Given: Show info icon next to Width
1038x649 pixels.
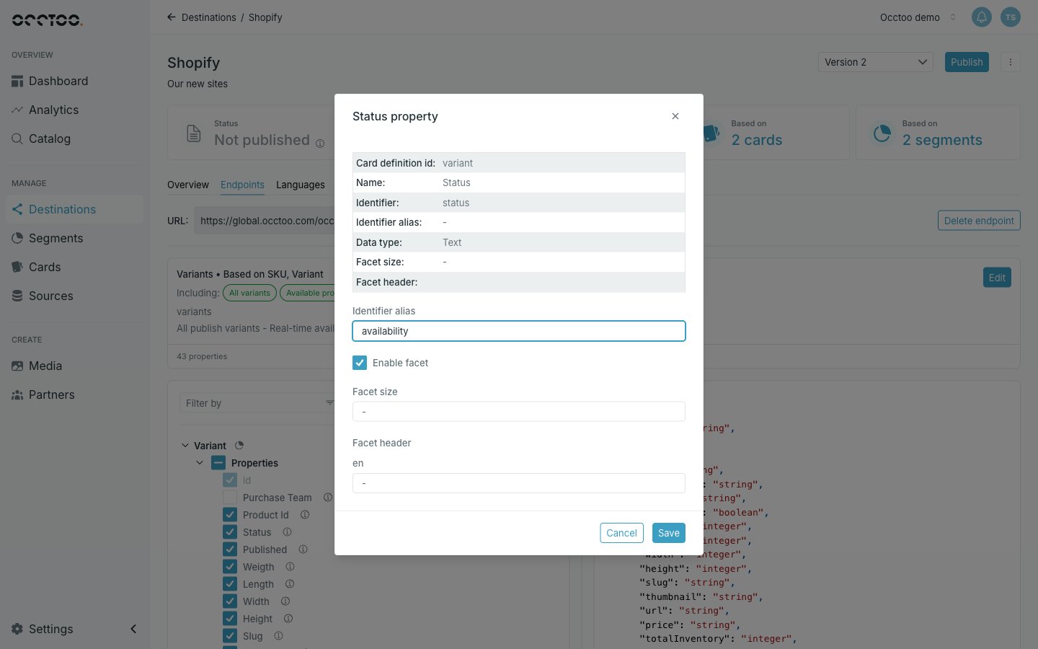Looking at the screenshot, I should [285, 601].
